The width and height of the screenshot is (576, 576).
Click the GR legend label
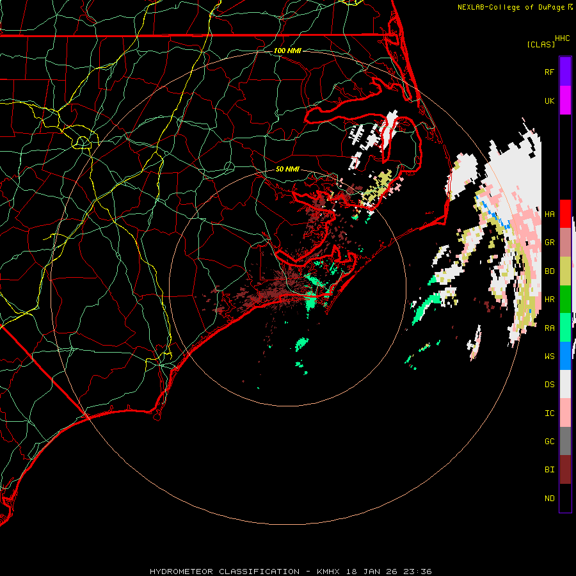click(549, 243)
